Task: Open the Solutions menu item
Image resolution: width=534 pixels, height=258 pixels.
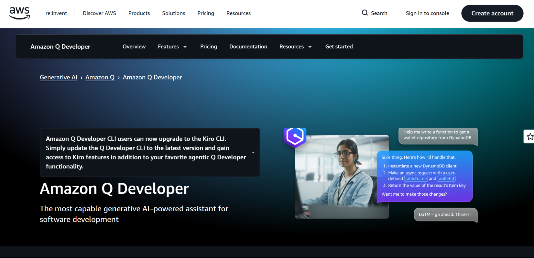Action: pos(173,13)
